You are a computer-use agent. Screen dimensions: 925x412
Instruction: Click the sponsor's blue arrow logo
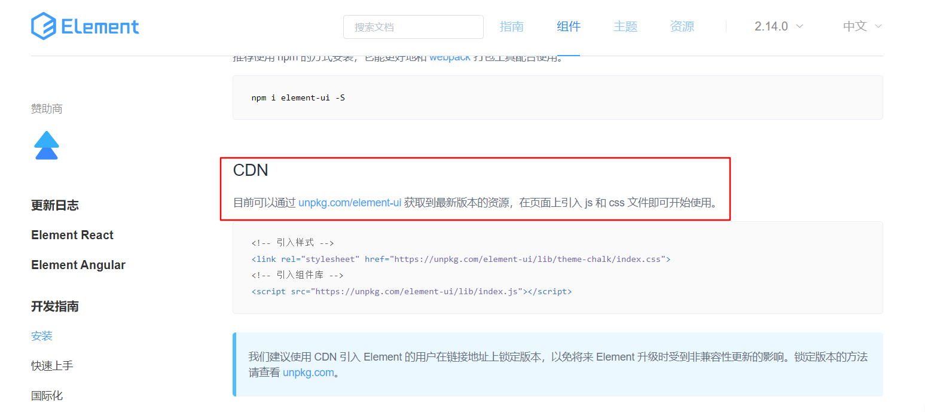coord(47,145)
